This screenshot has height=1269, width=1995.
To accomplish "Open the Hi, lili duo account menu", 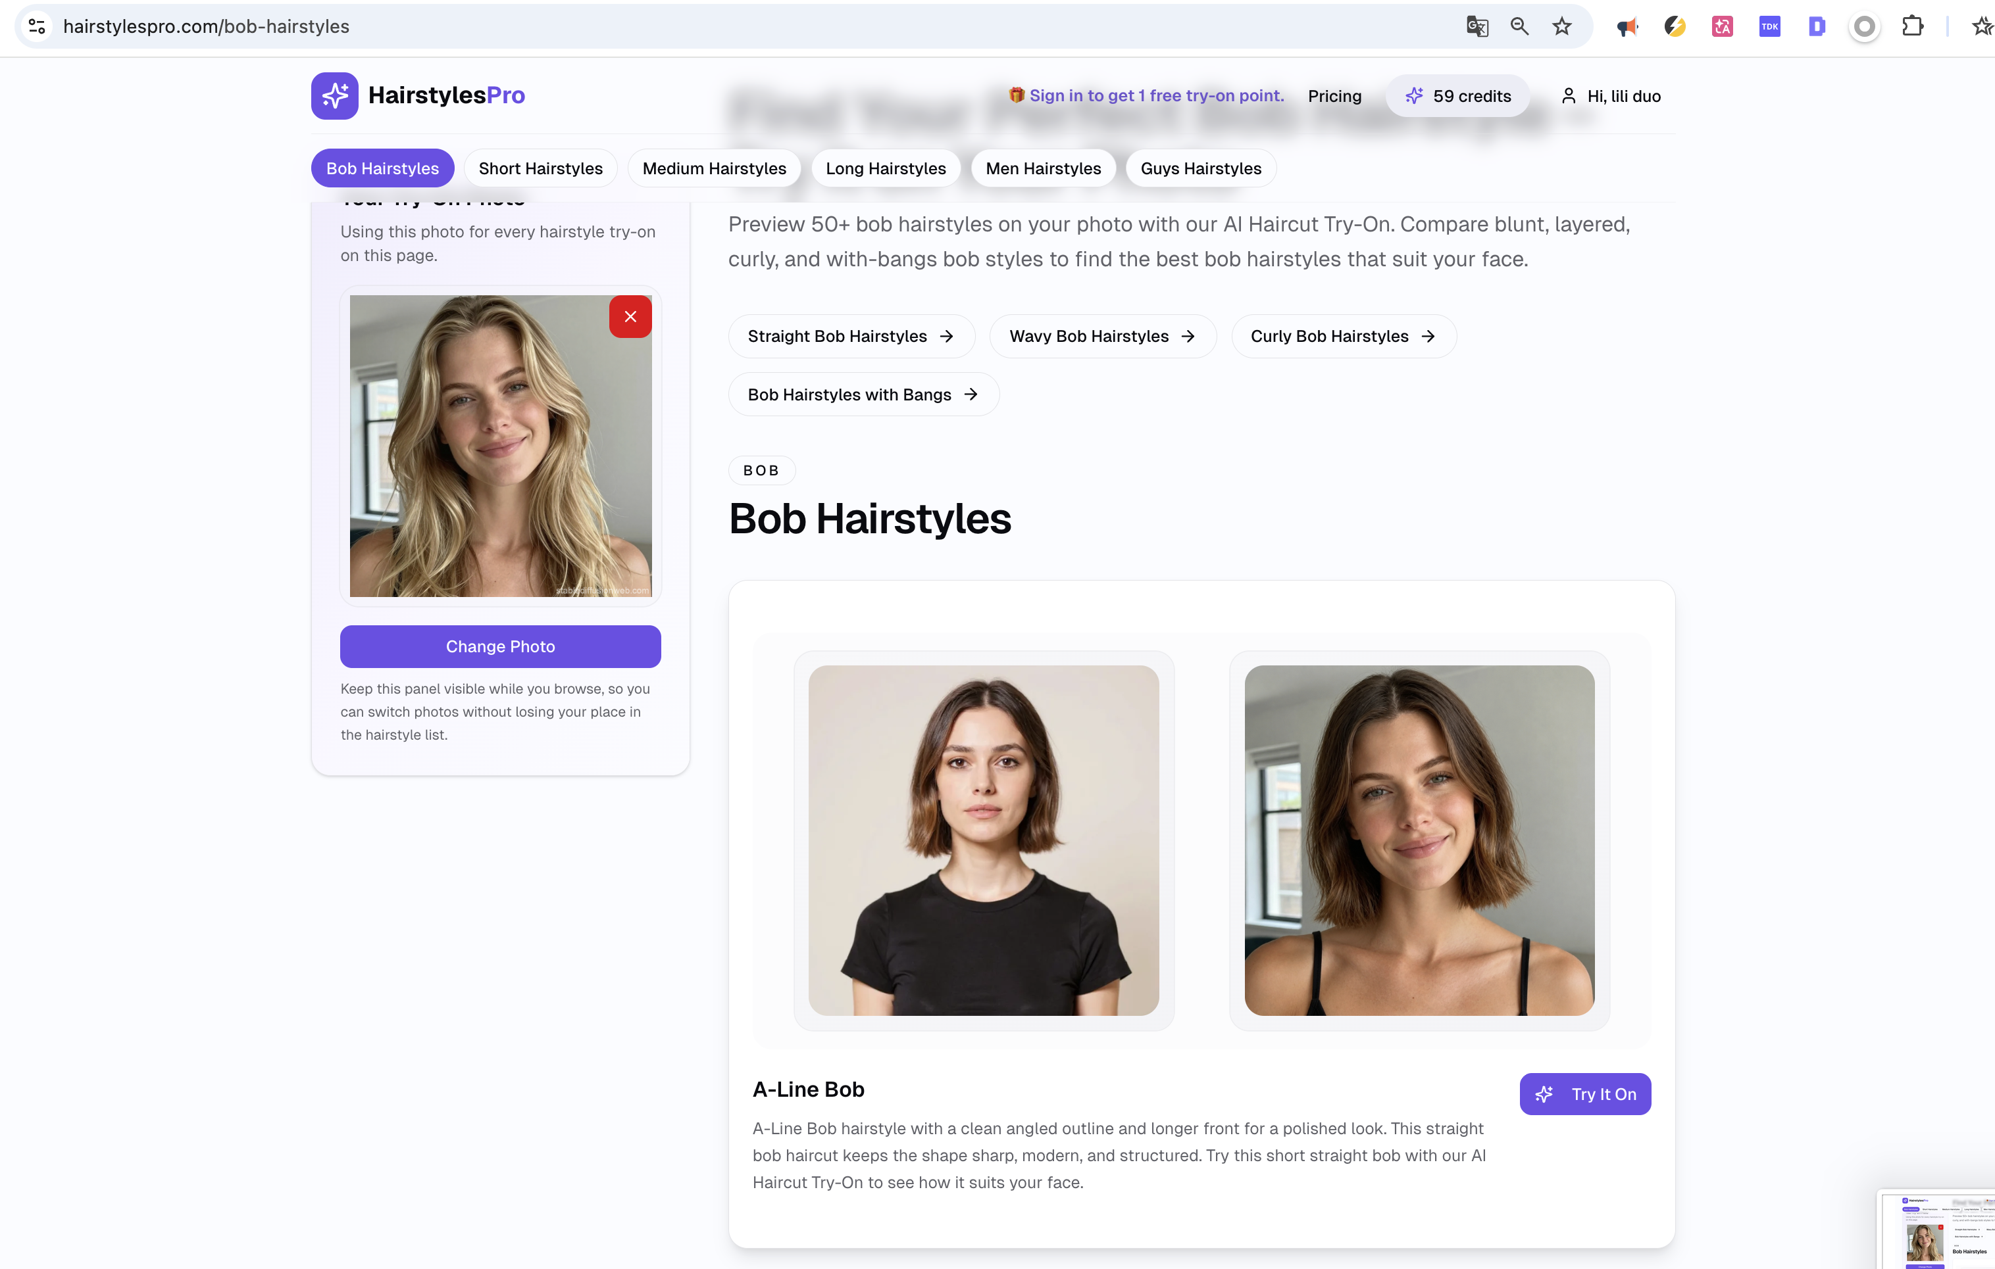I will pyautogui.click(x=1611, y=96).
